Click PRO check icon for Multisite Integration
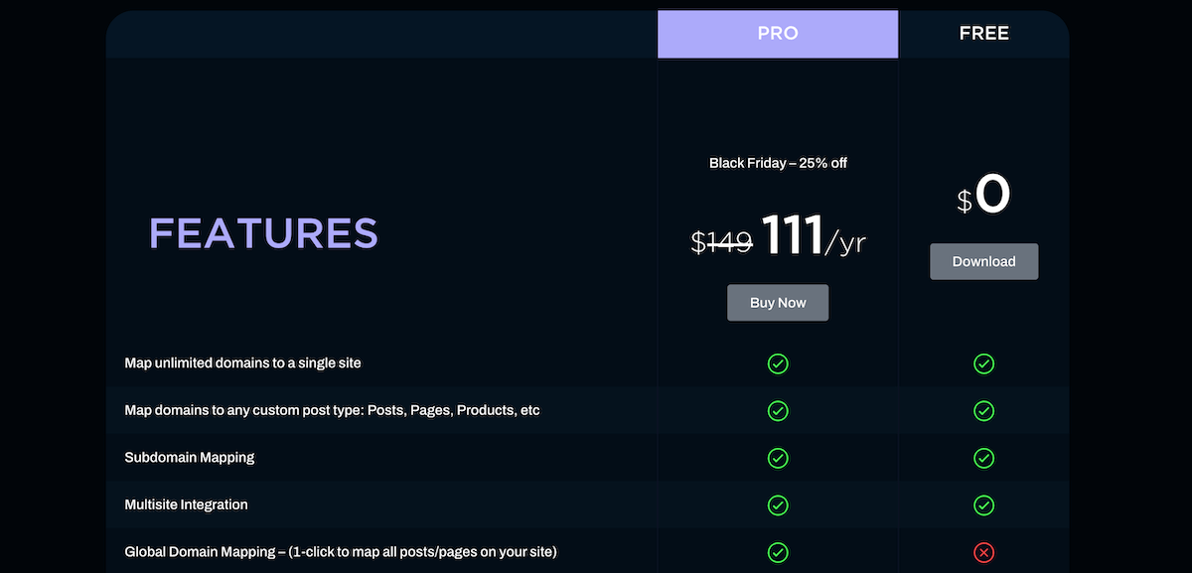 point(778,504)
